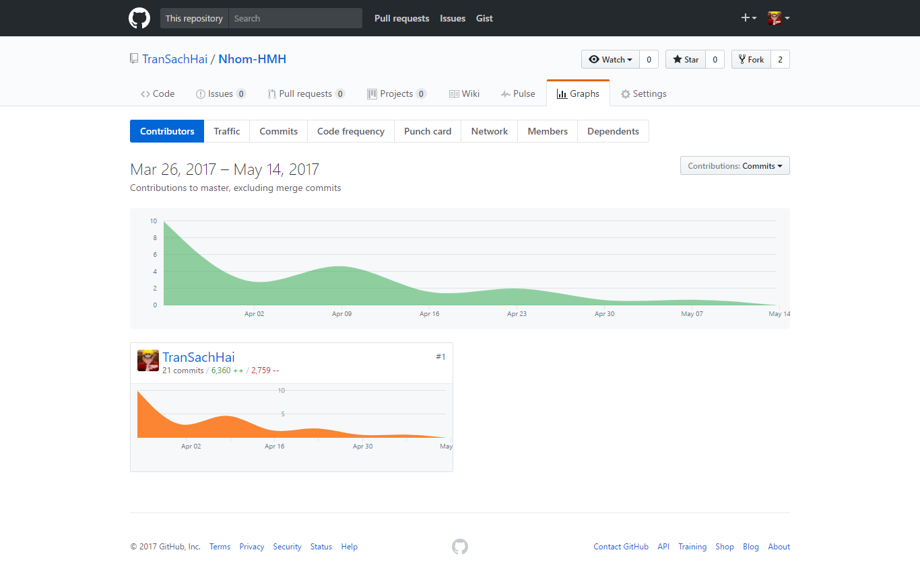Open the Code tab
Viewport: 920px width, 579px height.
(x=158, y=94)
